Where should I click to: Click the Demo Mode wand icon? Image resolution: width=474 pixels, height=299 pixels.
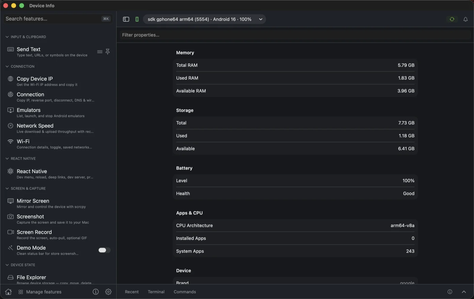(x=10, y=248)
